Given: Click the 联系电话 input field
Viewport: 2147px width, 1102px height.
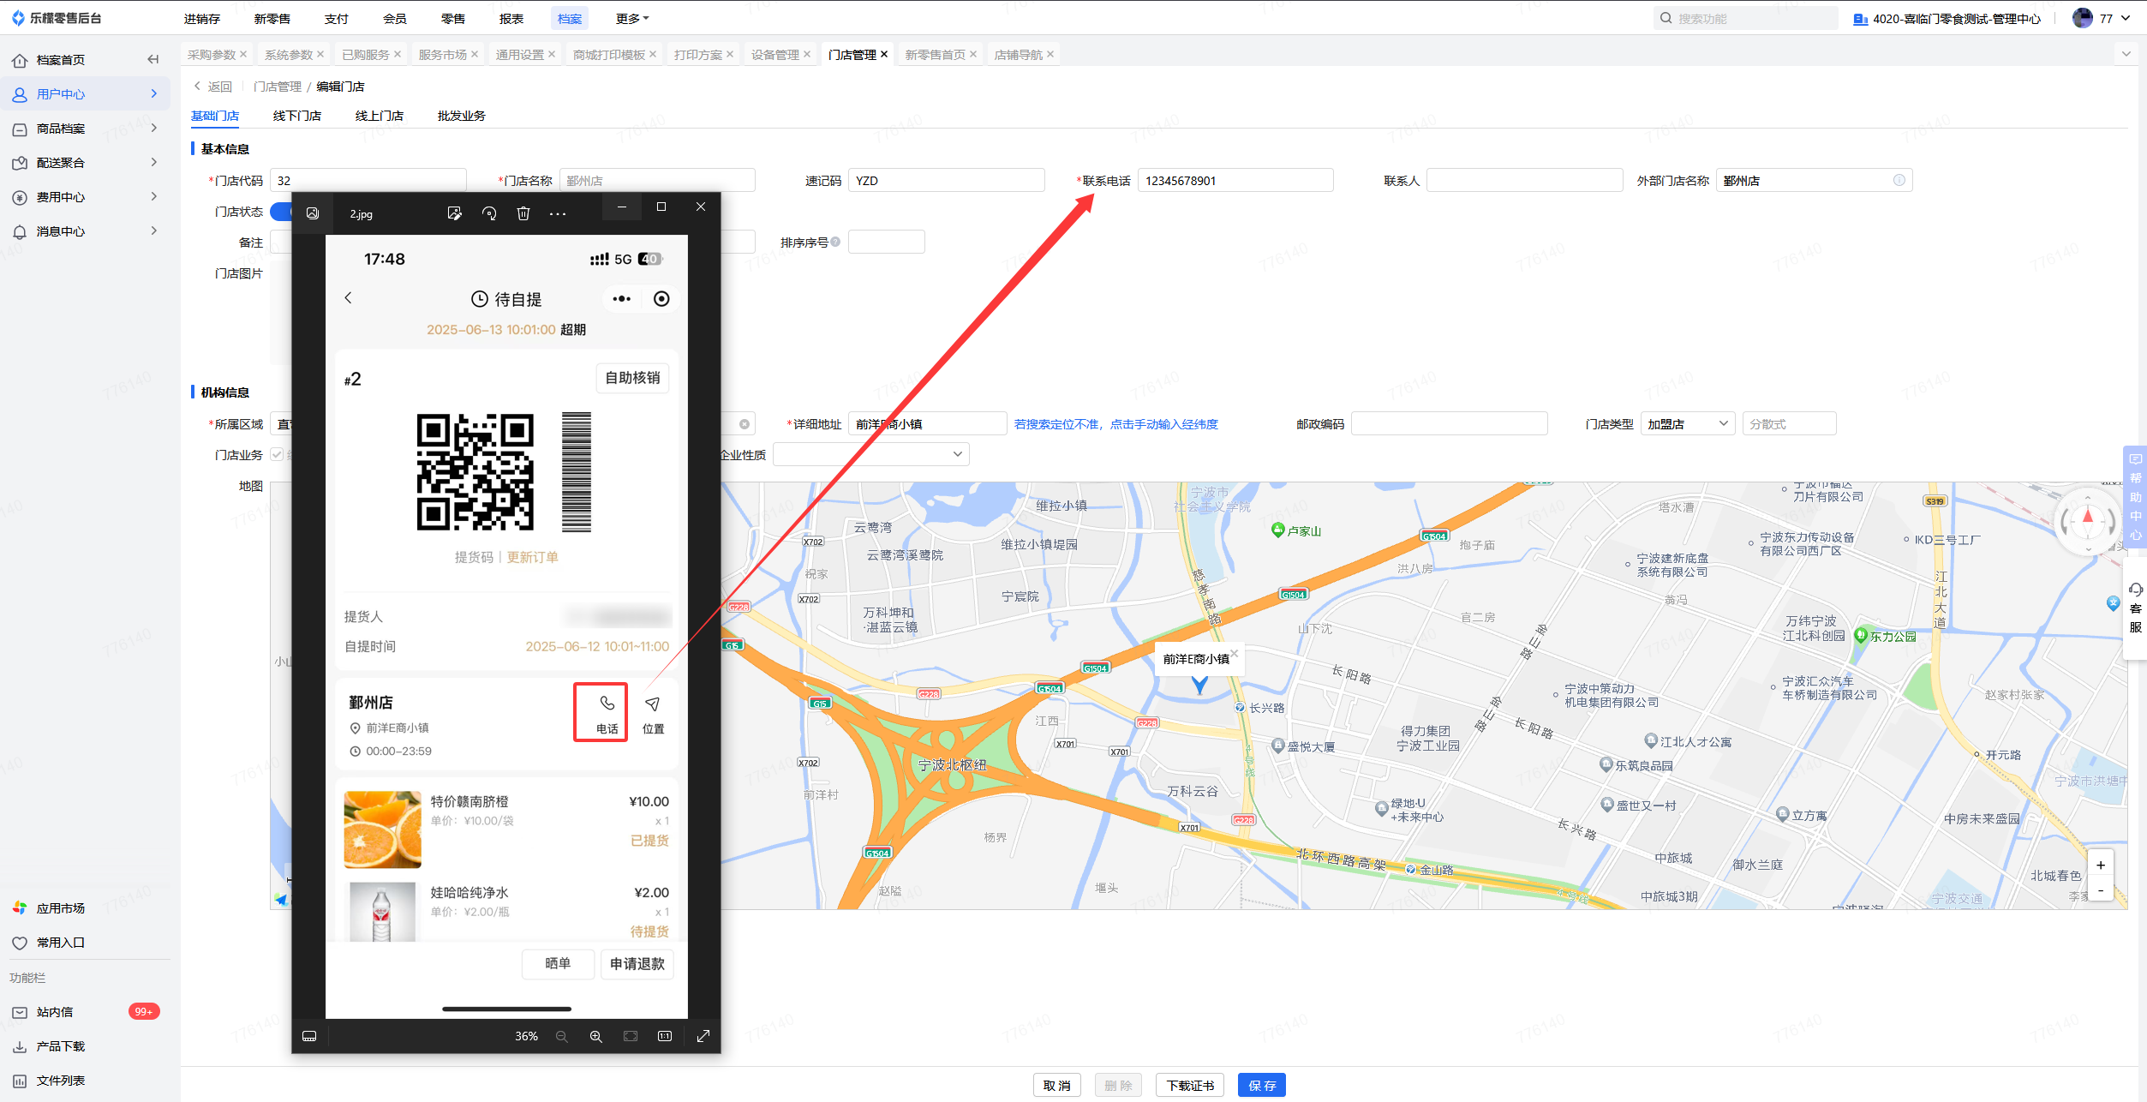Looking at the screenshot, I should pos(1235,180).
